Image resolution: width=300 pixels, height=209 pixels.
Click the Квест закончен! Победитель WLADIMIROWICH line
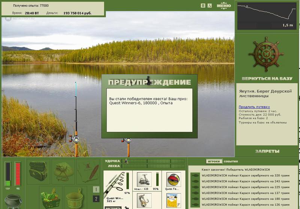click(x=235, y=170)
